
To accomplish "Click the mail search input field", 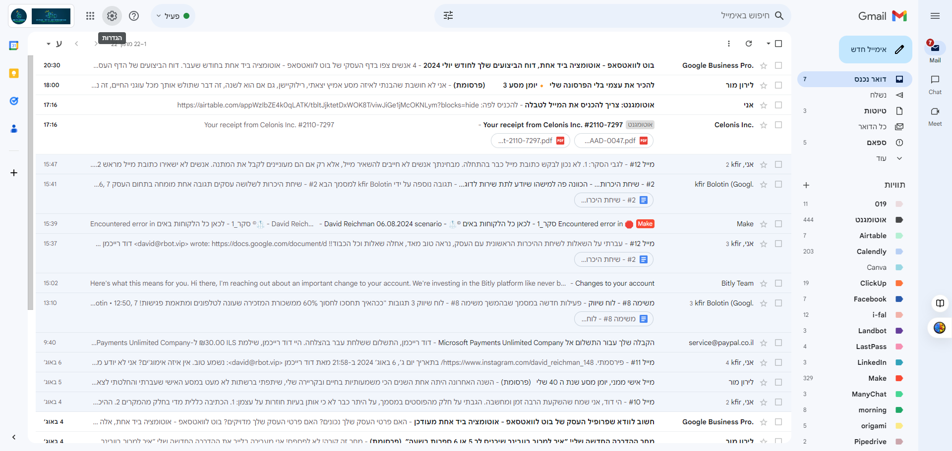I will pyautogui.click(x=613, y=16).
